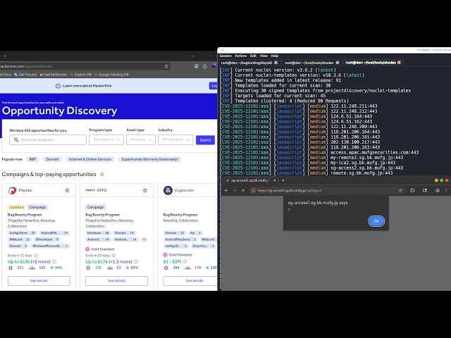Open the terminal View menu

264,56
